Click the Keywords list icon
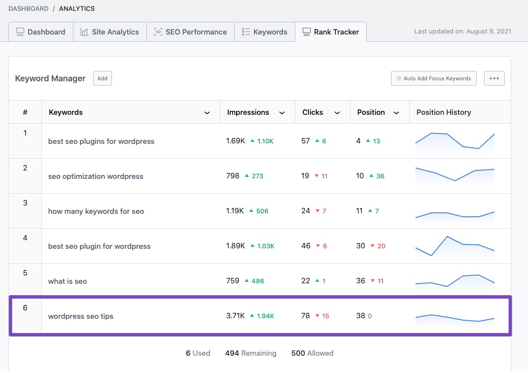The height and width of the screenshot is (371, 528). (x=246, y=32)
